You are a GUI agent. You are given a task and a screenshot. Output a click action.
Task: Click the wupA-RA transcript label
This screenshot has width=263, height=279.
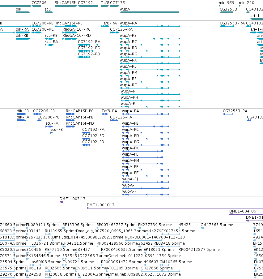pos(128,23)
